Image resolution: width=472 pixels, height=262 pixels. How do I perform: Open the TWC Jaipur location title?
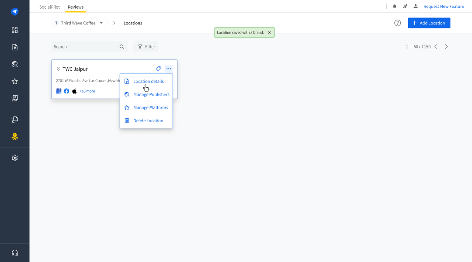[75, 69]
